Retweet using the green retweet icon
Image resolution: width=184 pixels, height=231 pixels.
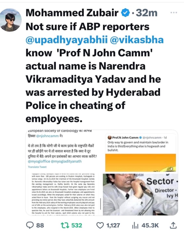(65, 225)
